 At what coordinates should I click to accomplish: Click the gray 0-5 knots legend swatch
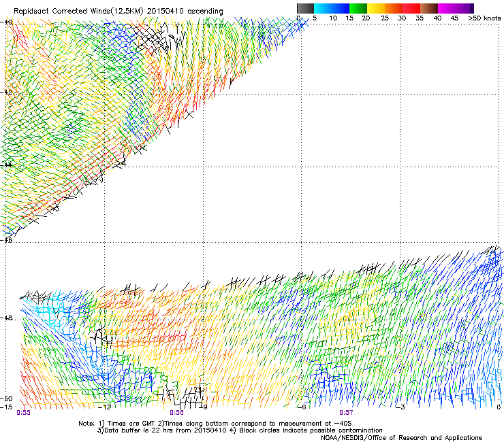pyautogui.click(x=305, y=8)
